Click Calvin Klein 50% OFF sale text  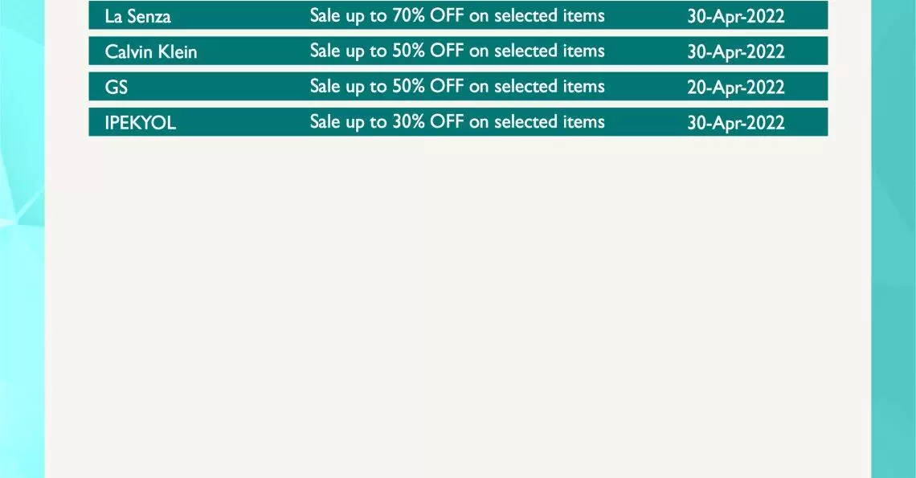click(457, 51)
